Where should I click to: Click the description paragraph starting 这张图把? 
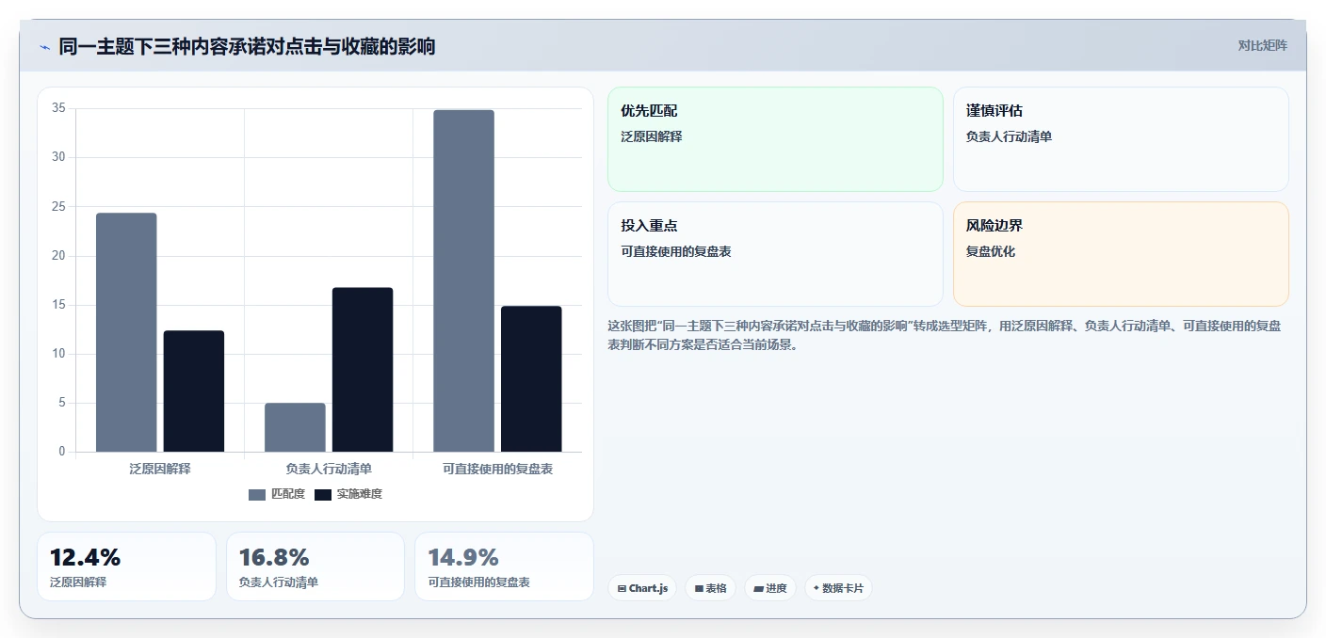[x=945, y=335]
